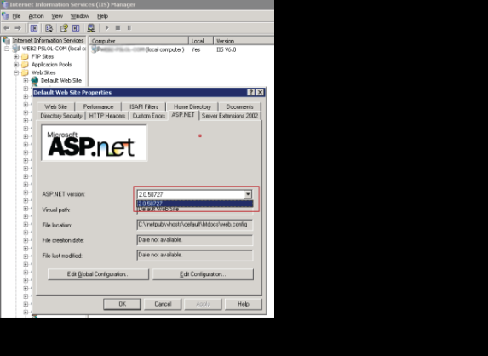Click the blue pane toolbar icon right of Help
488x356 pixels.
76,28
